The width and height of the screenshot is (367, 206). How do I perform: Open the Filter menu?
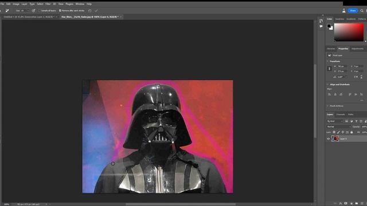48,4
